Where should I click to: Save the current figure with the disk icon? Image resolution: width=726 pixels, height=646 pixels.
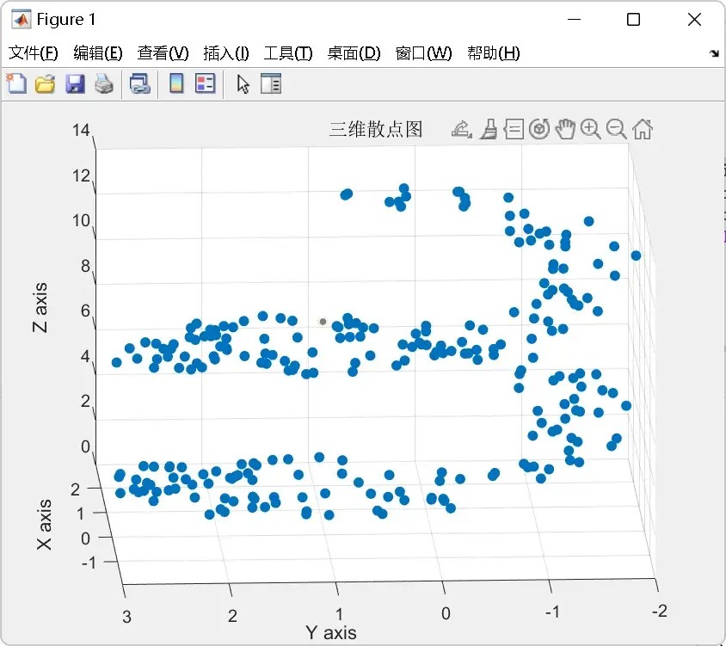click(76, 83)
